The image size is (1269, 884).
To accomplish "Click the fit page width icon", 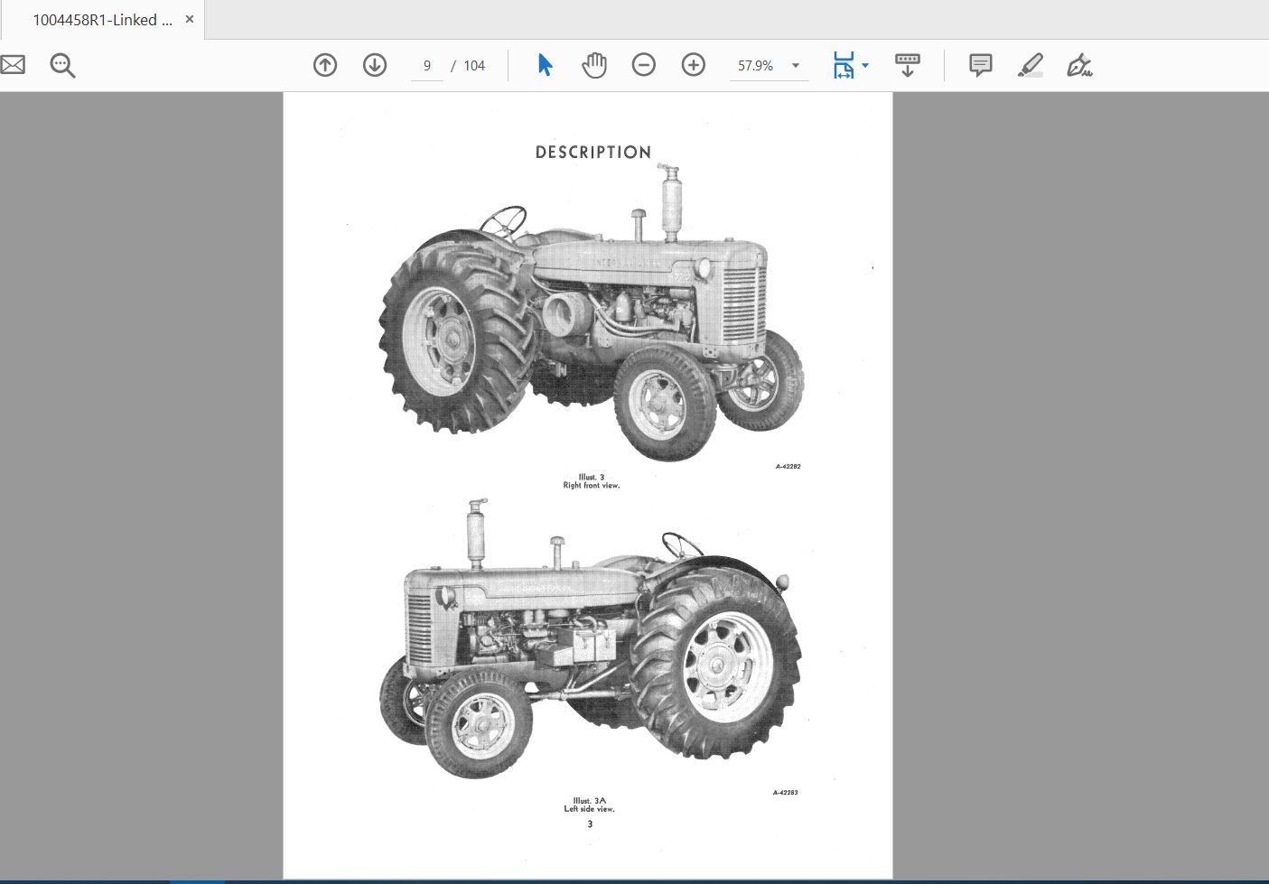I will click(x=843, y=65).
